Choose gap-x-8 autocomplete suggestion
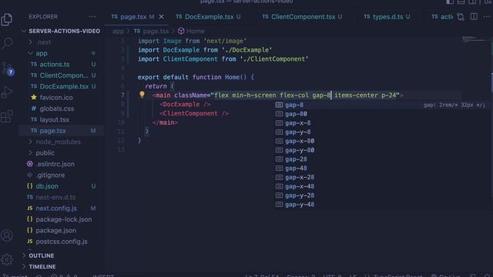 [380, 123]
